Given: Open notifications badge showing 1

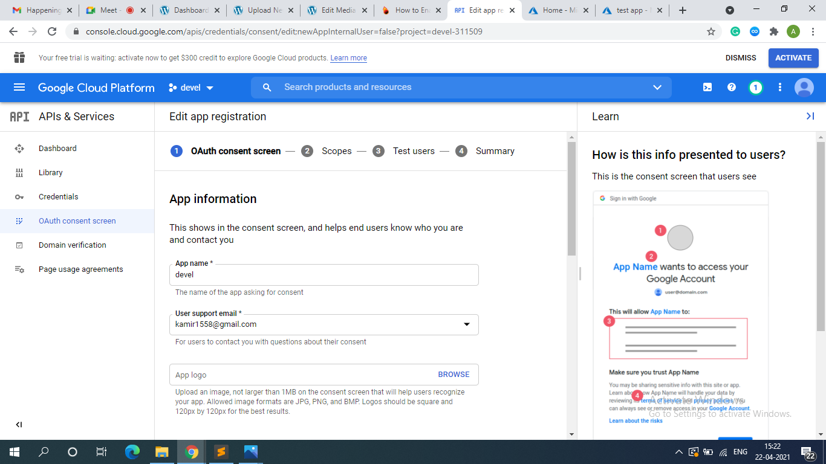Looking at the screenshot, I should click(x=755, y=88).
